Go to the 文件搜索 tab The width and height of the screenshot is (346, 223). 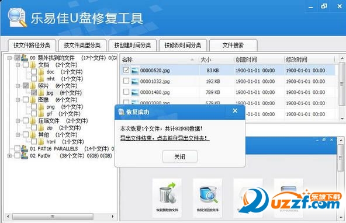pos(233,45)
